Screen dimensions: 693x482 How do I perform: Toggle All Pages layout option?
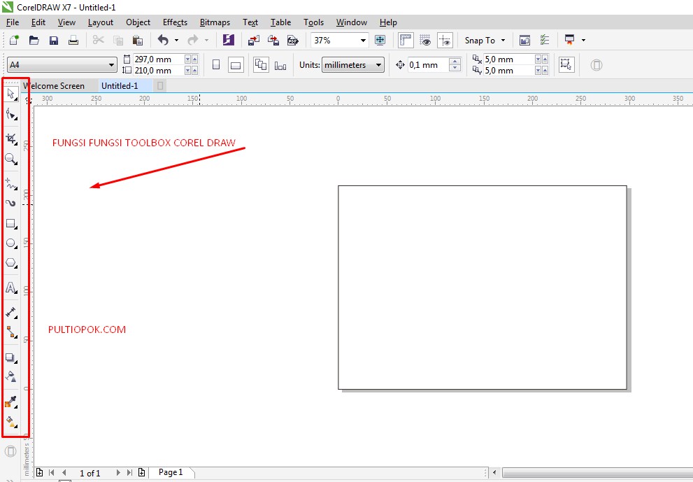point(261,65)
